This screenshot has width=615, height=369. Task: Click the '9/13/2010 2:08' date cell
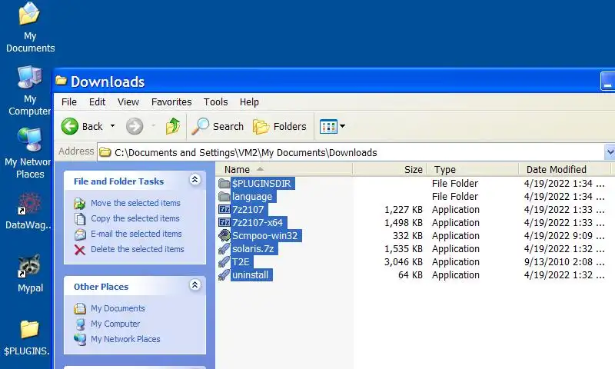click(564, 262)
